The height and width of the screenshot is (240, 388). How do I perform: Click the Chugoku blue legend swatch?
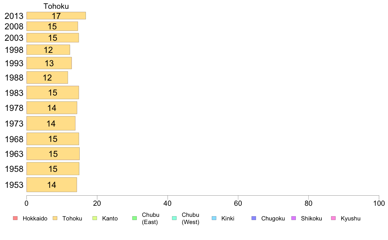254,218
